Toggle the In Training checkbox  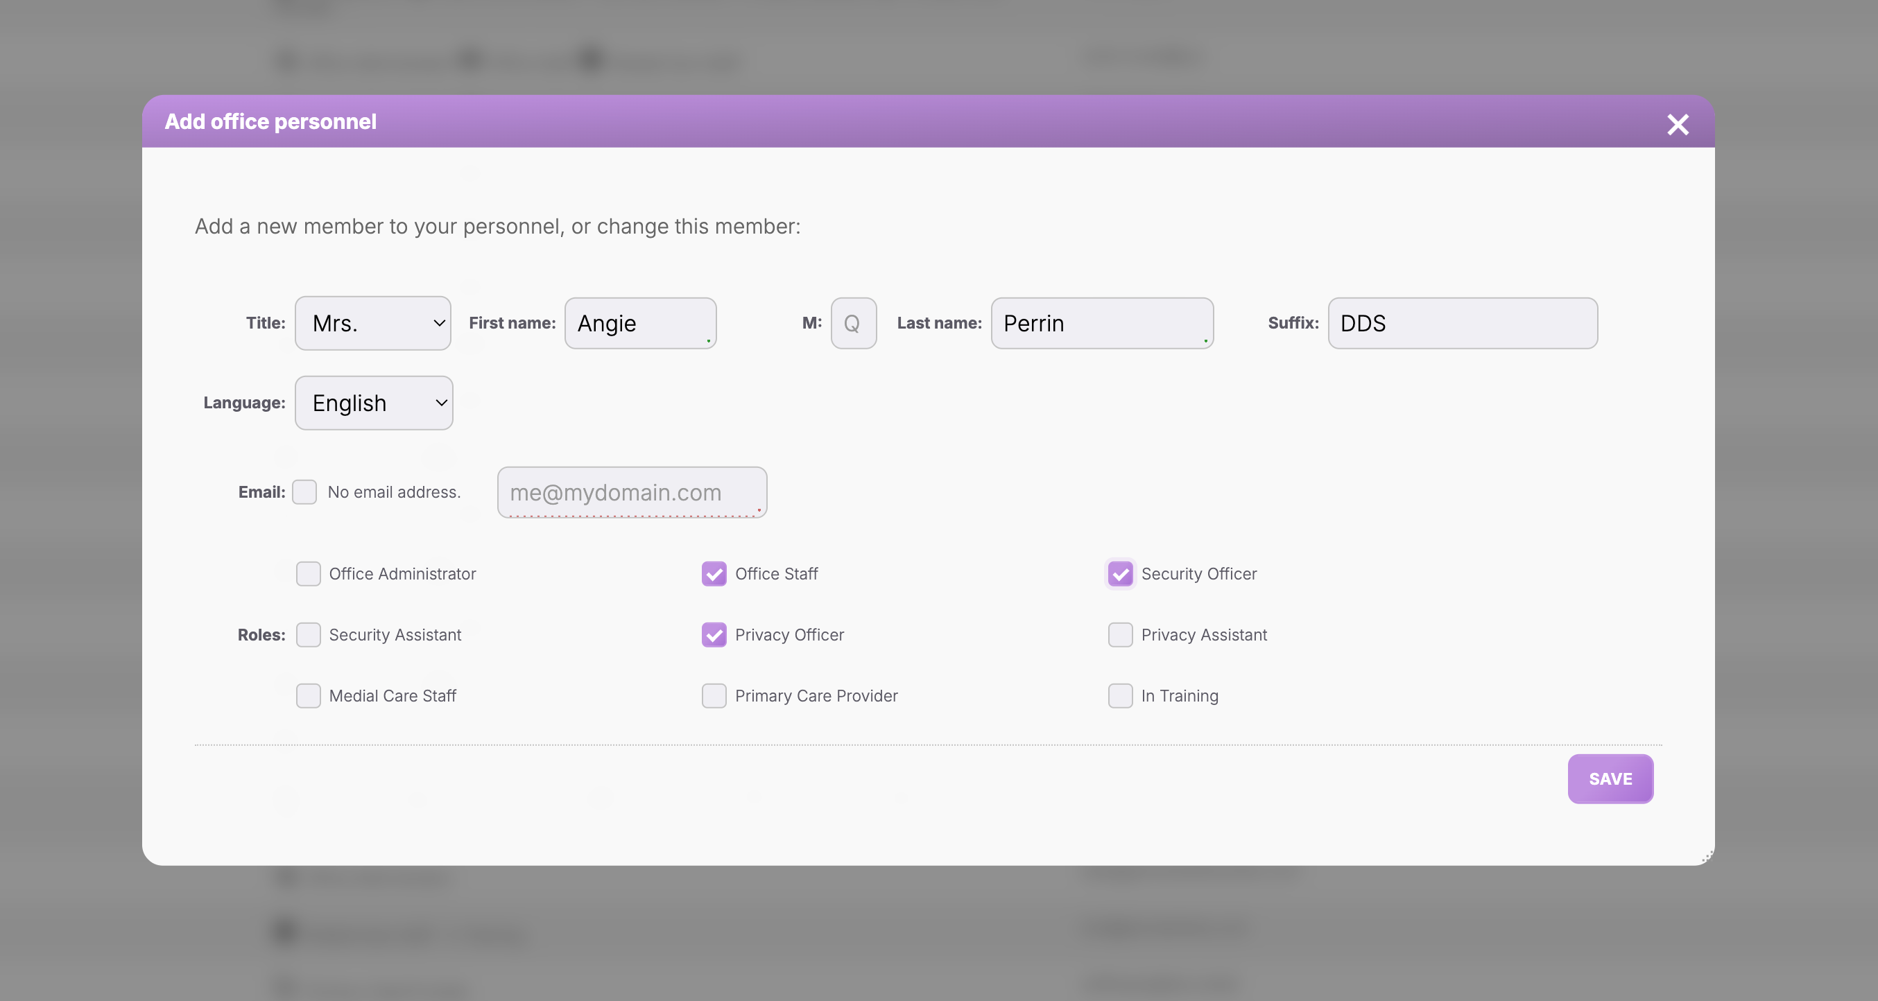tap(1120, 696)
